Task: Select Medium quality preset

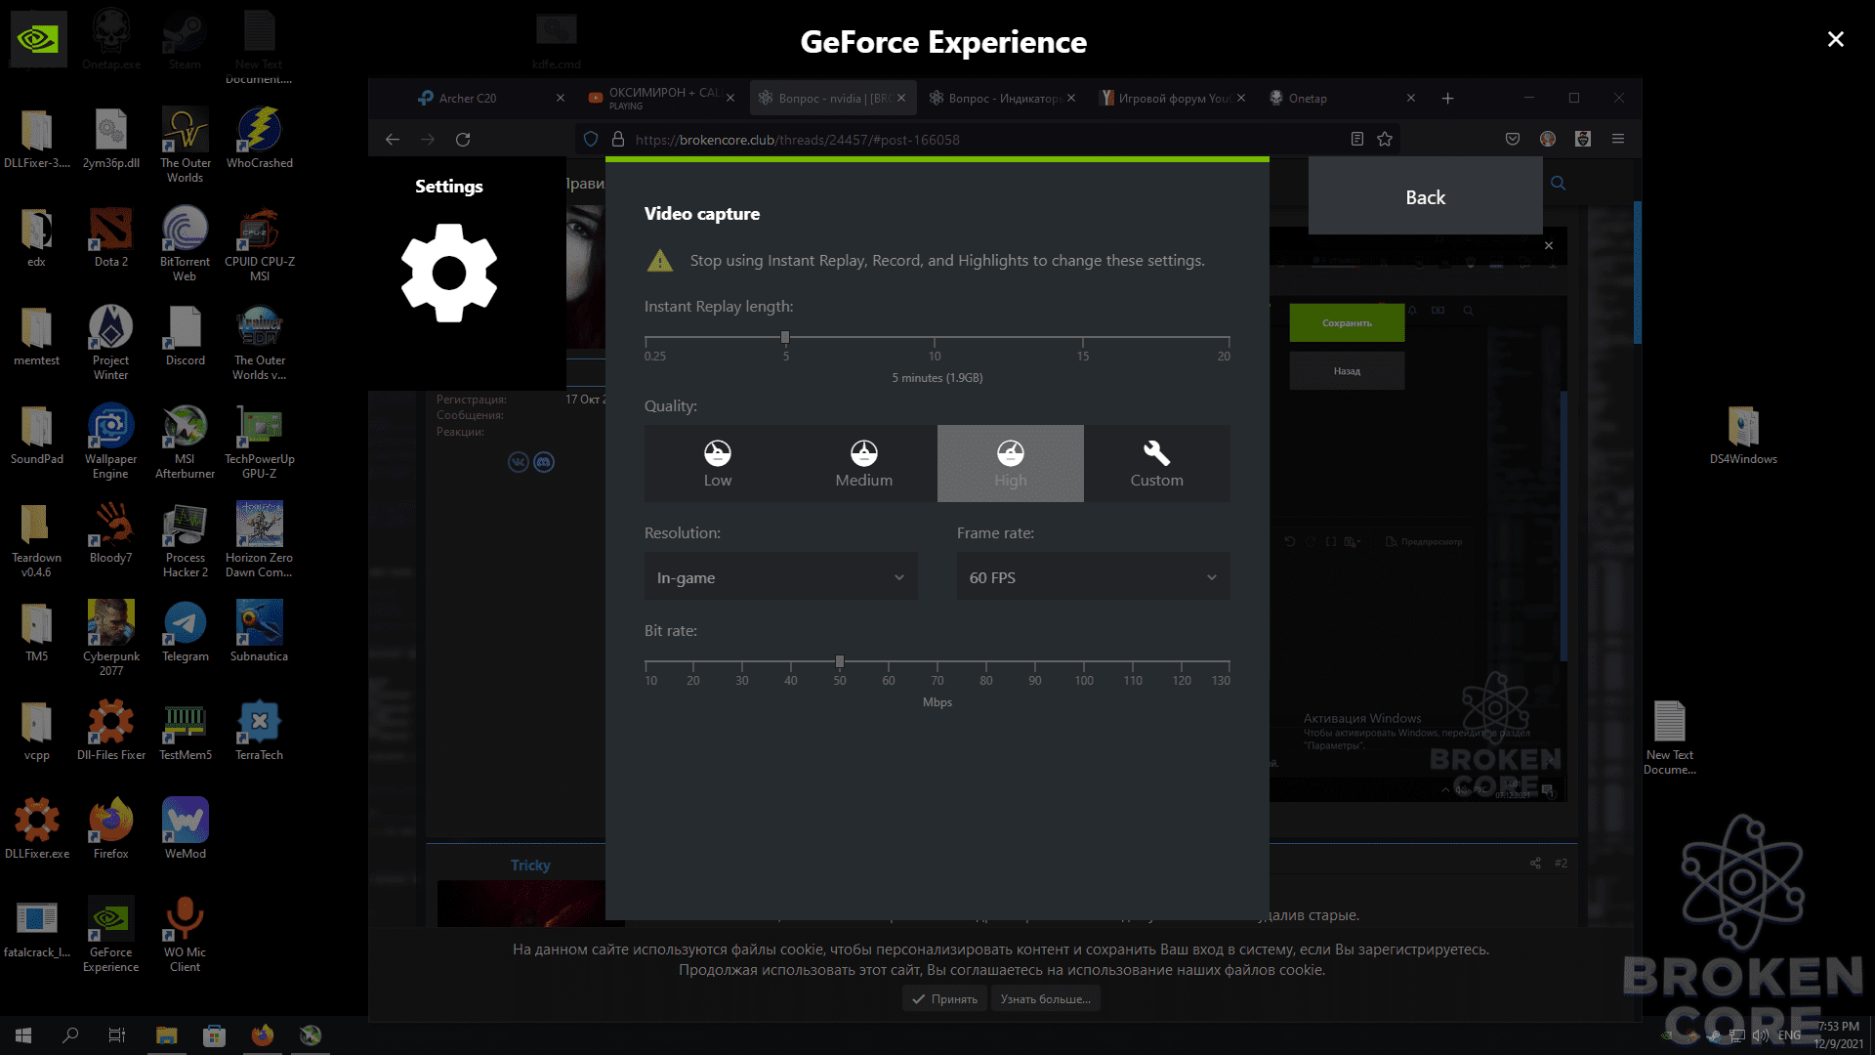Action: [x=864, y=463]
